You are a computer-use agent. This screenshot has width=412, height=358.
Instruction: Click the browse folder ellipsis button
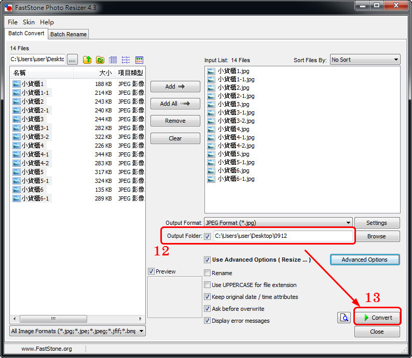coord(72,60)
